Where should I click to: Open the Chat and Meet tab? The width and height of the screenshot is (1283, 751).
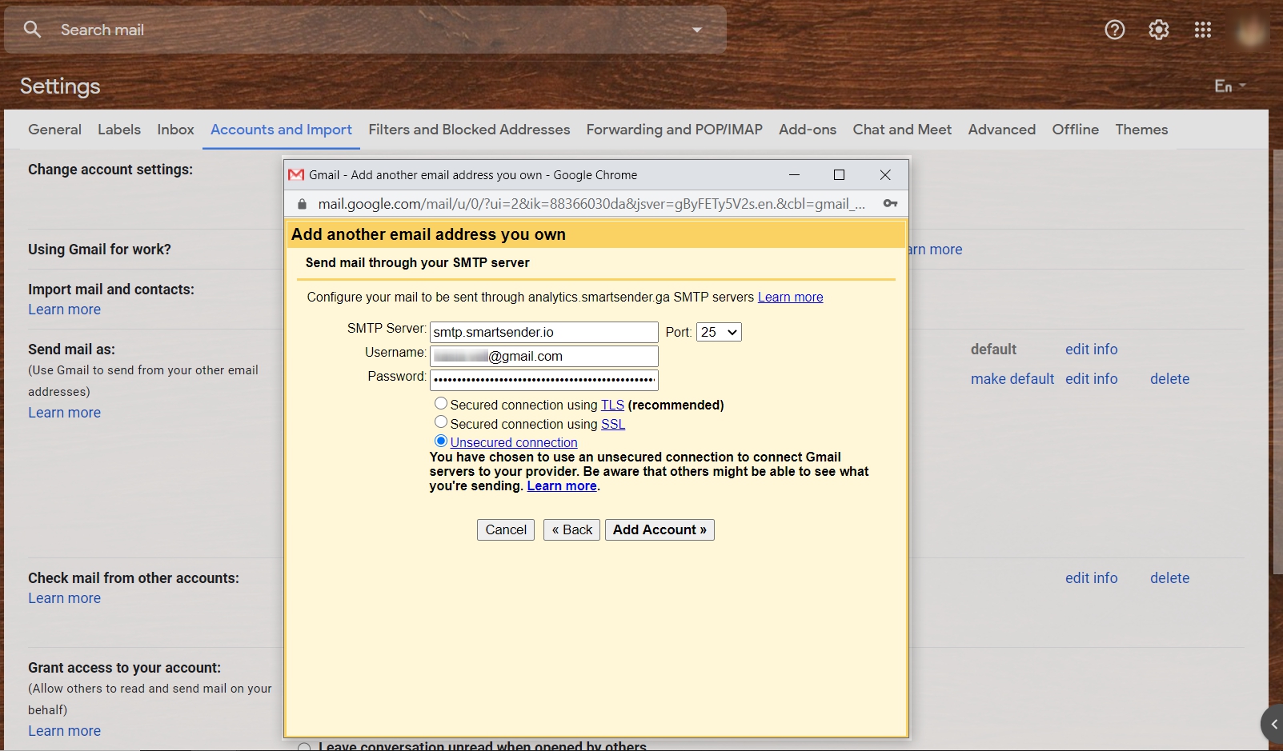point(902,130)
